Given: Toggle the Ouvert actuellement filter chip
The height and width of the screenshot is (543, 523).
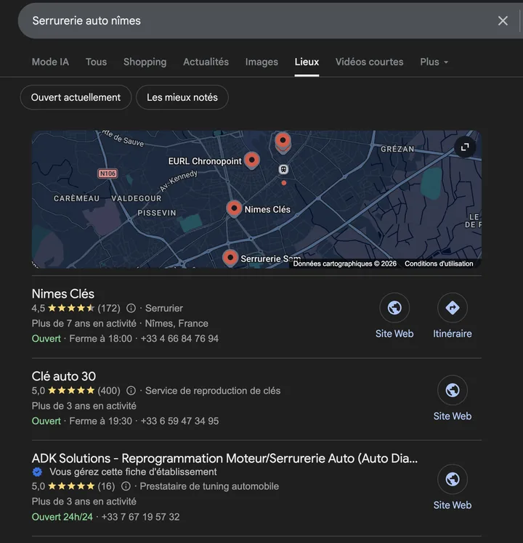Looking at the screenshot, I should (76, 97).
